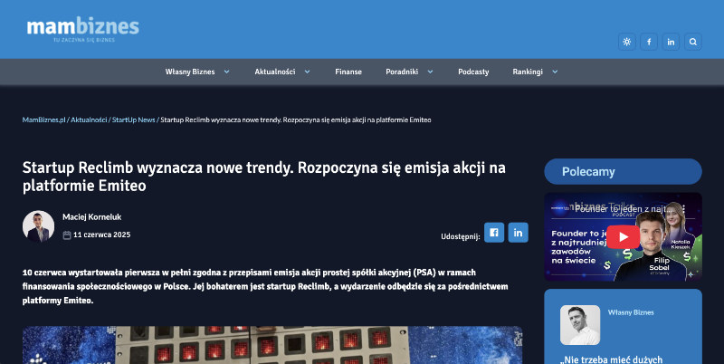724x364 pixels.
Task: Follow the StartUp News breadcrumb link
Action: (133, 120)
